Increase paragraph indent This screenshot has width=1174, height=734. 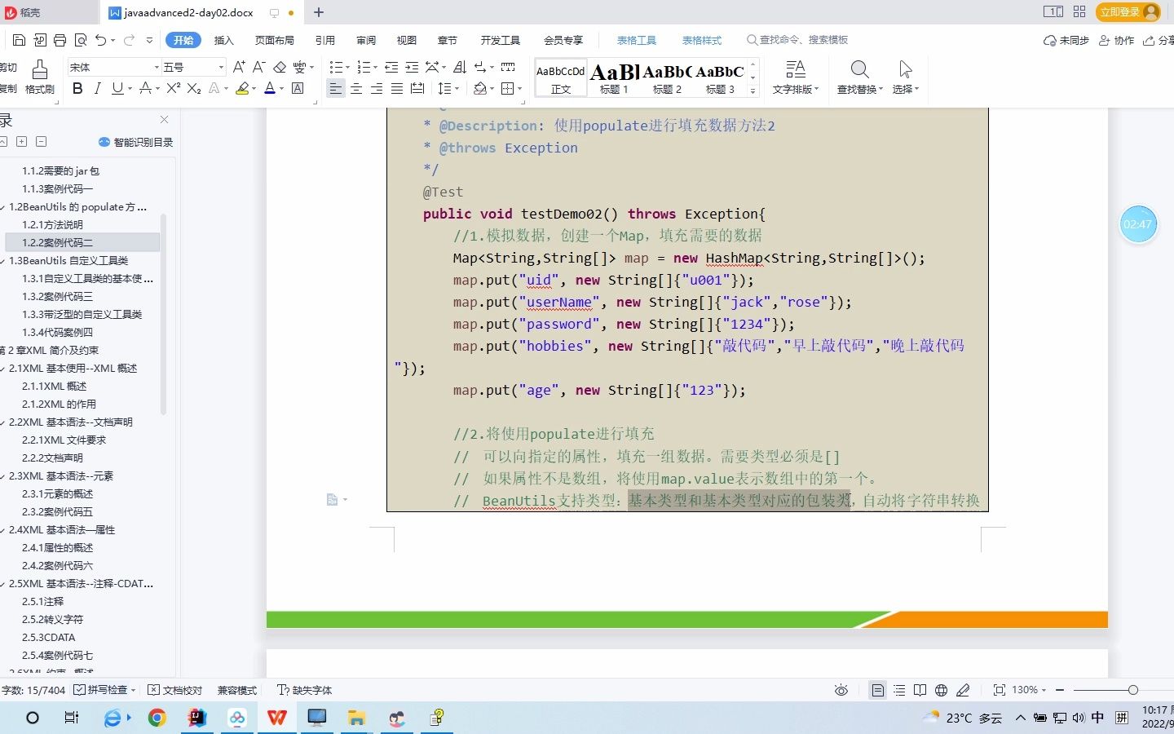[412, 67]
